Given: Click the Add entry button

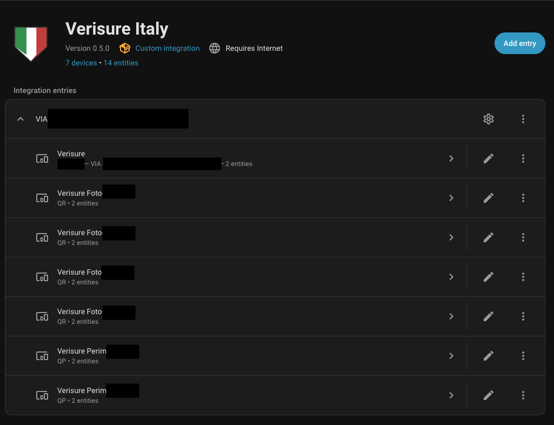Looking at the screenshot, I should (519, 43).
